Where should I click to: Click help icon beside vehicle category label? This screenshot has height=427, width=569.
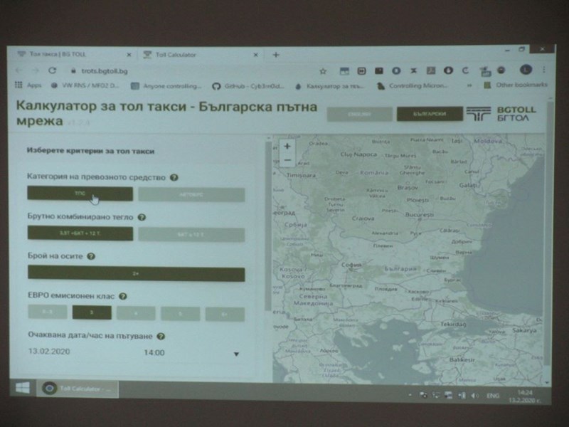point(174,177)
